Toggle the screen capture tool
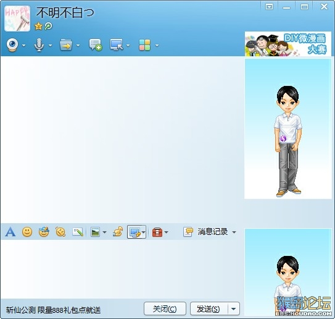Screen dimensions: 335x319 (x=134, y=232)
